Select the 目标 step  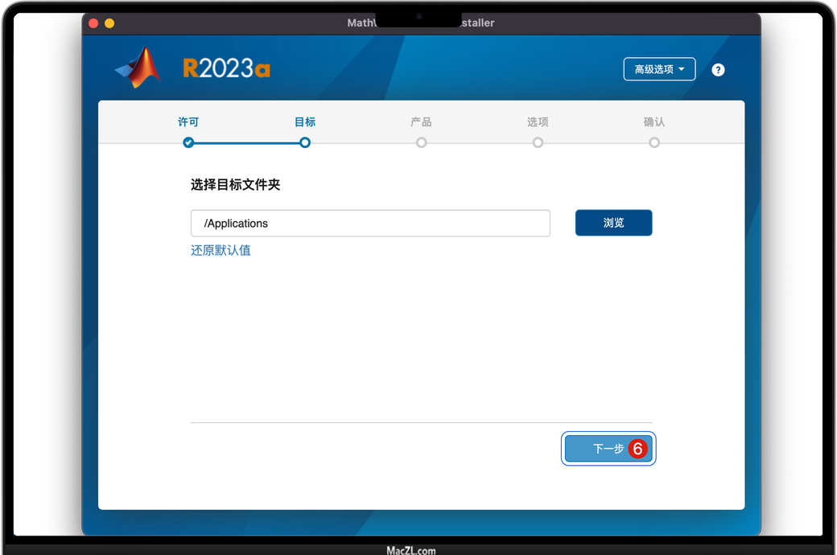(305, 122)
